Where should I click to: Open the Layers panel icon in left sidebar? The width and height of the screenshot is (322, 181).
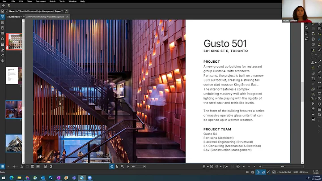click(x=3, y=39)
